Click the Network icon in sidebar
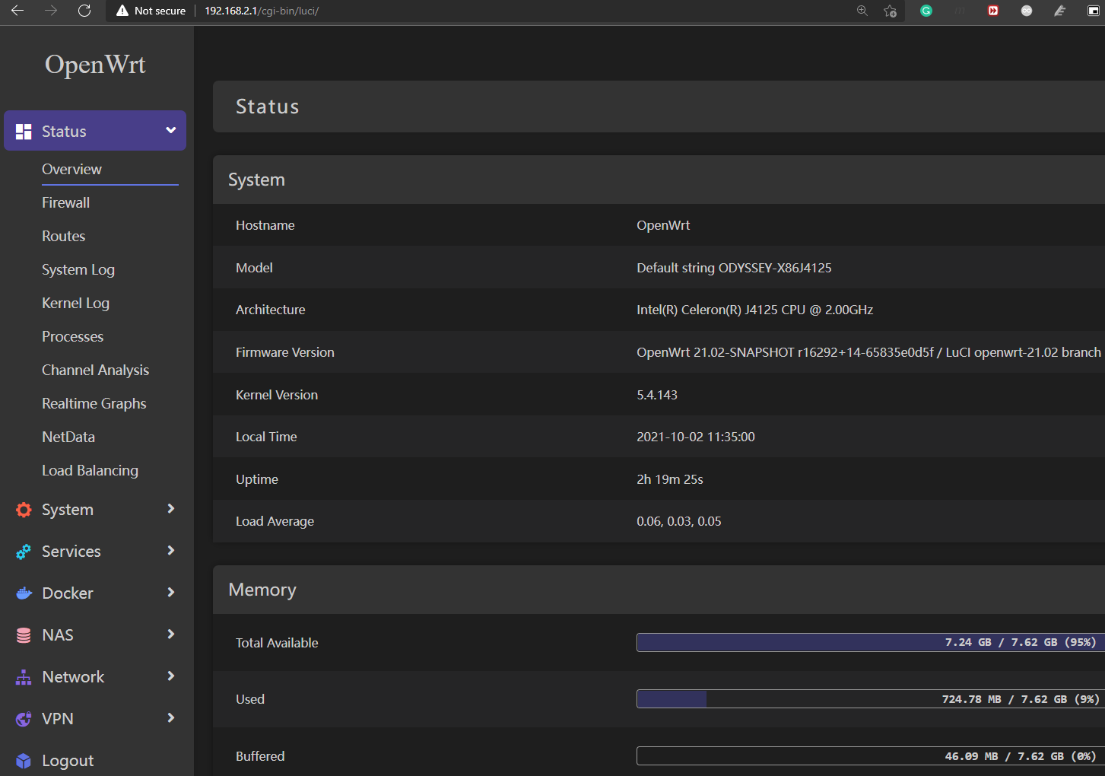This screenshot has width=1105, height=776. (23, 676)
